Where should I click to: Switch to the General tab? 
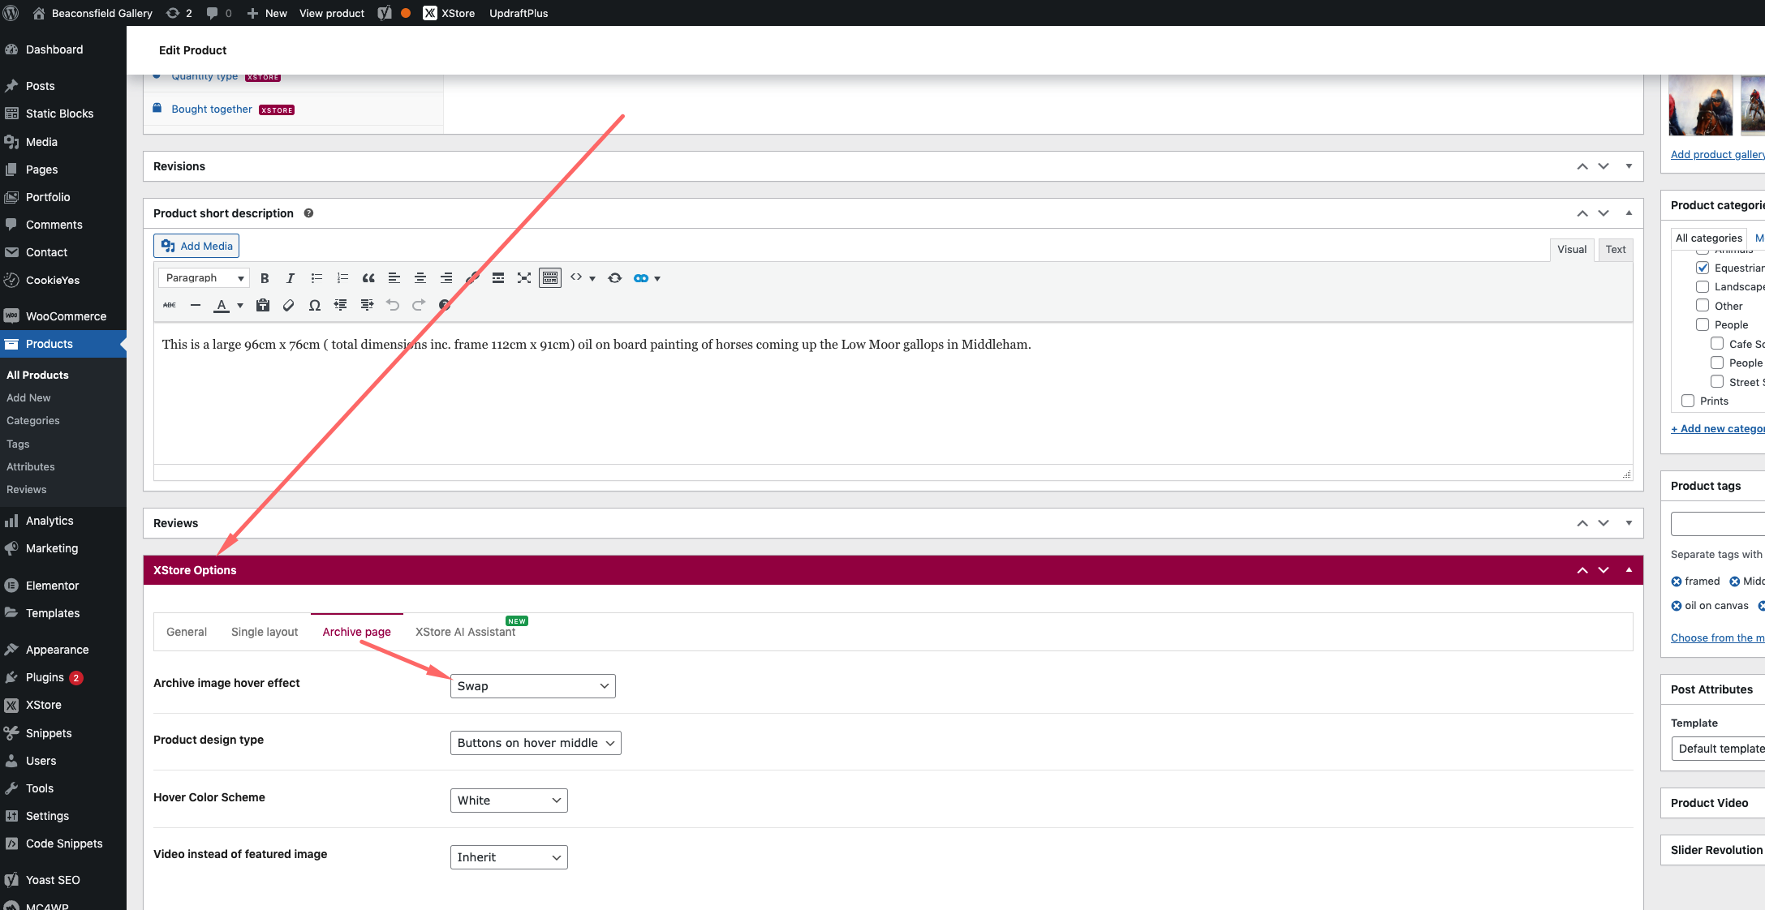click(187, 632)
